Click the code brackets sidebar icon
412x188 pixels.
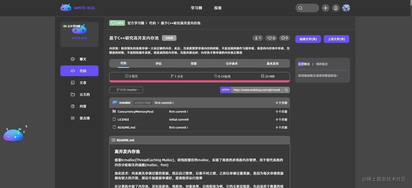pos(73,71)
